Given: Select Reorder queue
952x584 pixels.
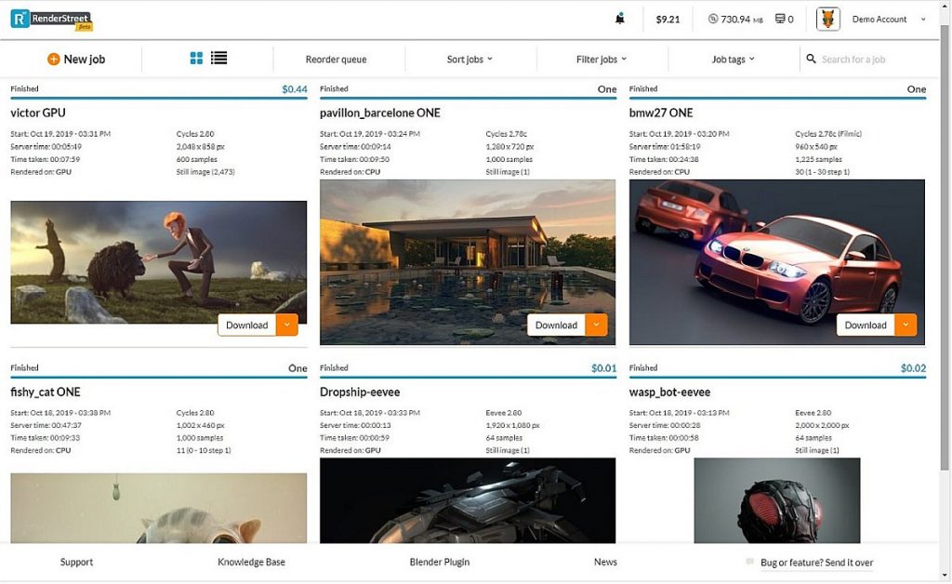Looking at the screenshot, I should pos(338,59).
